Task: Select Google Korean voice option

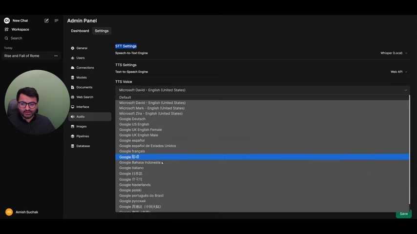Action: click(x=262, y=179)
